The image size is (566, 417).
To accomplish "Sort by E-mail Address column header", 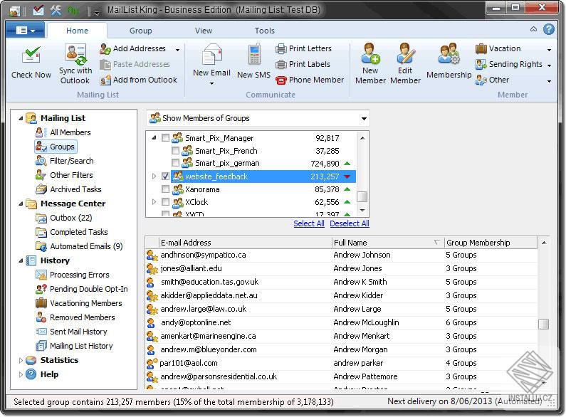I will [245, 243].
